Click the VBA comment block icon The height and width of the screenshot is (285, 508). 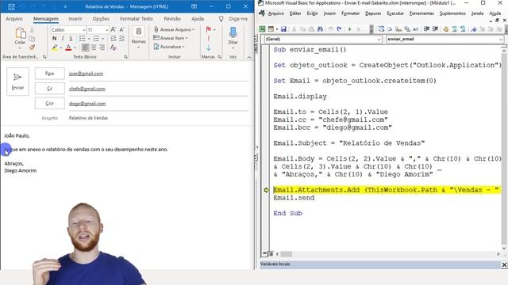pos(455,29)
